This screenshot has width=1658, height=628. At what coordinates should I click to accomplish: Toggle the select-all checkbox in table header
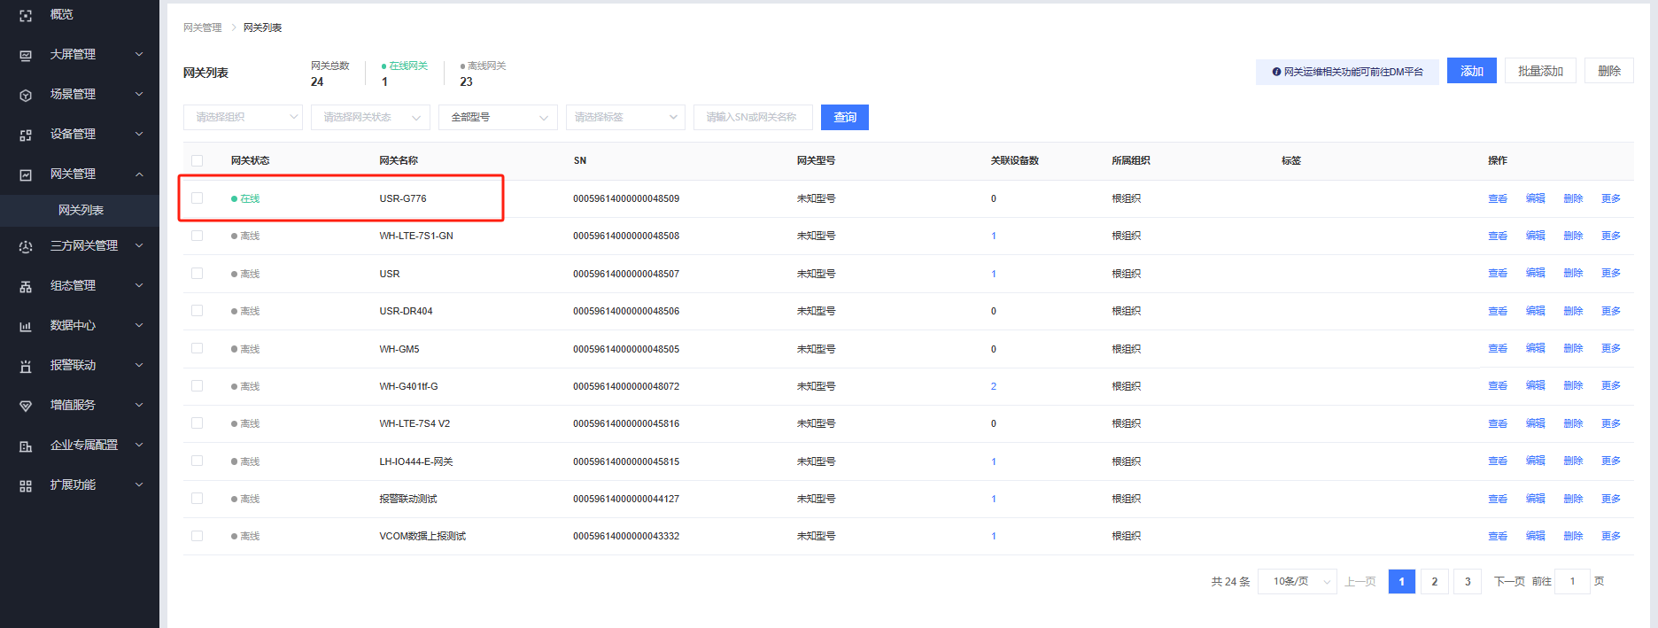click(197, 160)
